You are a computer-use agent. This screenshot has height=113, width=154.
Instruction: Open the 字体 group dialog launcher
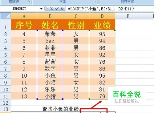[x=95, y=1]
